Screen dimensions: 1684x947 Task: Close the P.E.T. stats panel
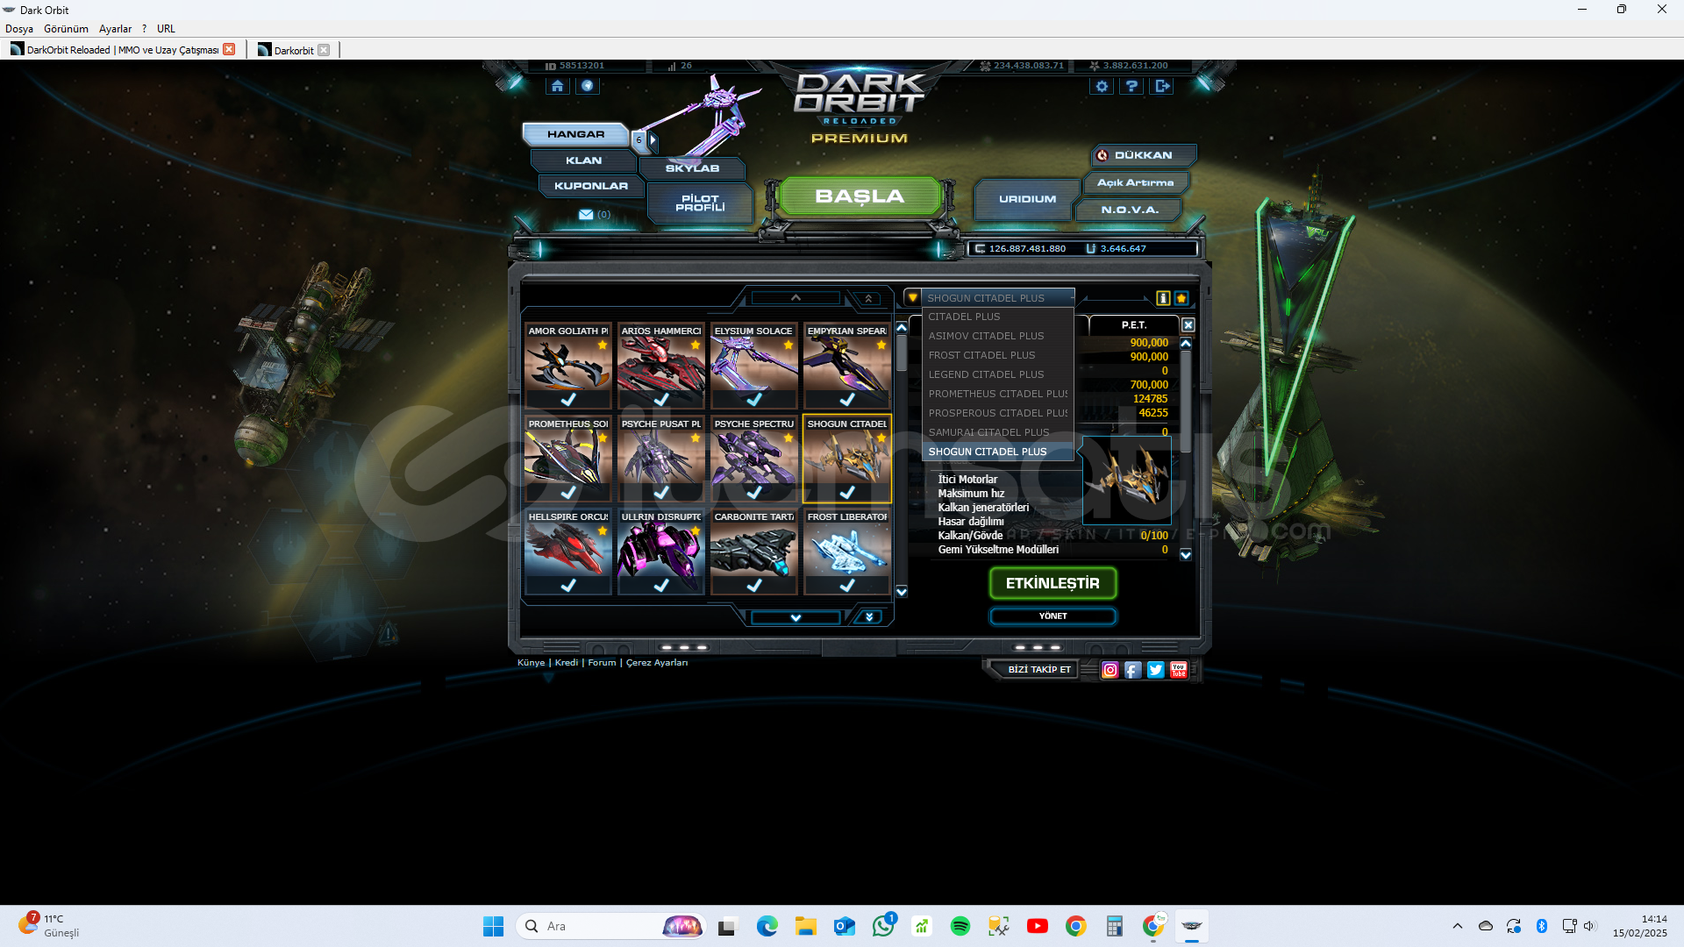(1188, 325)
